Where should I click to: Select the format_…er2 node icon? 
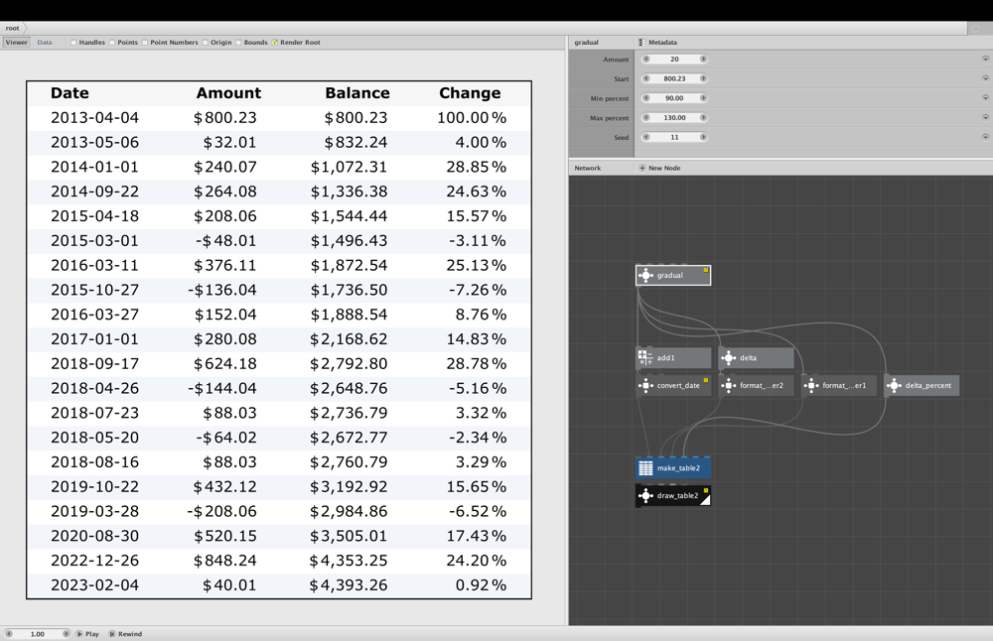pyautogui.click(x=728, y=385)
